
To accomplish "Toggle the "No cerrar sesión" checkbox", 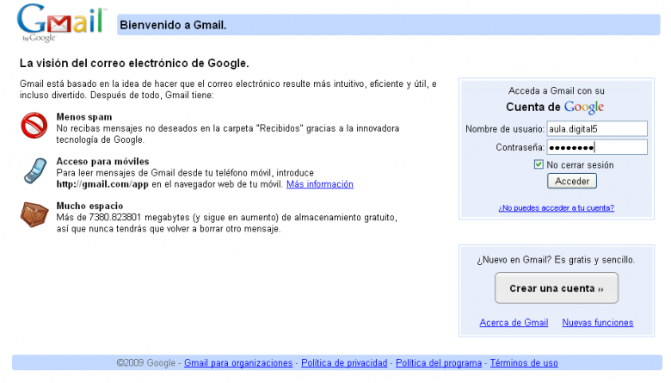I will pos(539,164).
